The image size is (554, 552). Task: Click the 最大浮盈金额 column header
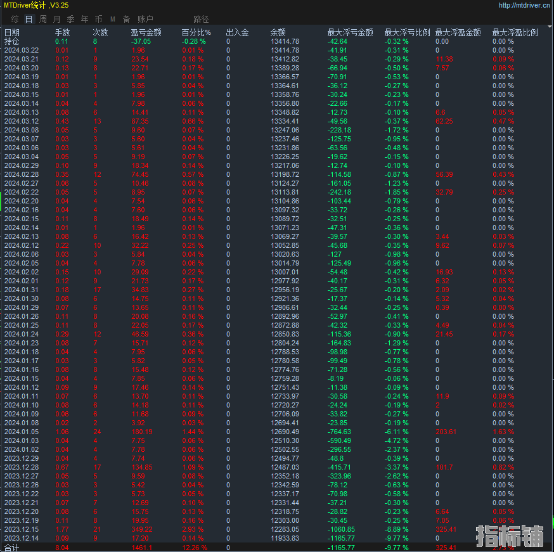458,32
